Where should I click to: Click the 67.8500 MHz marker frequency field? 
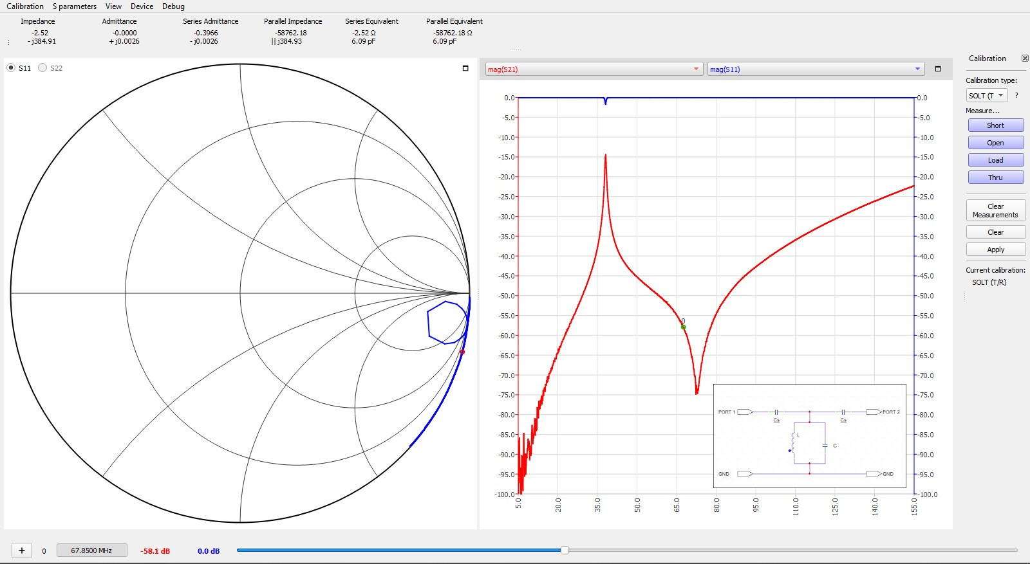point(91,550)
